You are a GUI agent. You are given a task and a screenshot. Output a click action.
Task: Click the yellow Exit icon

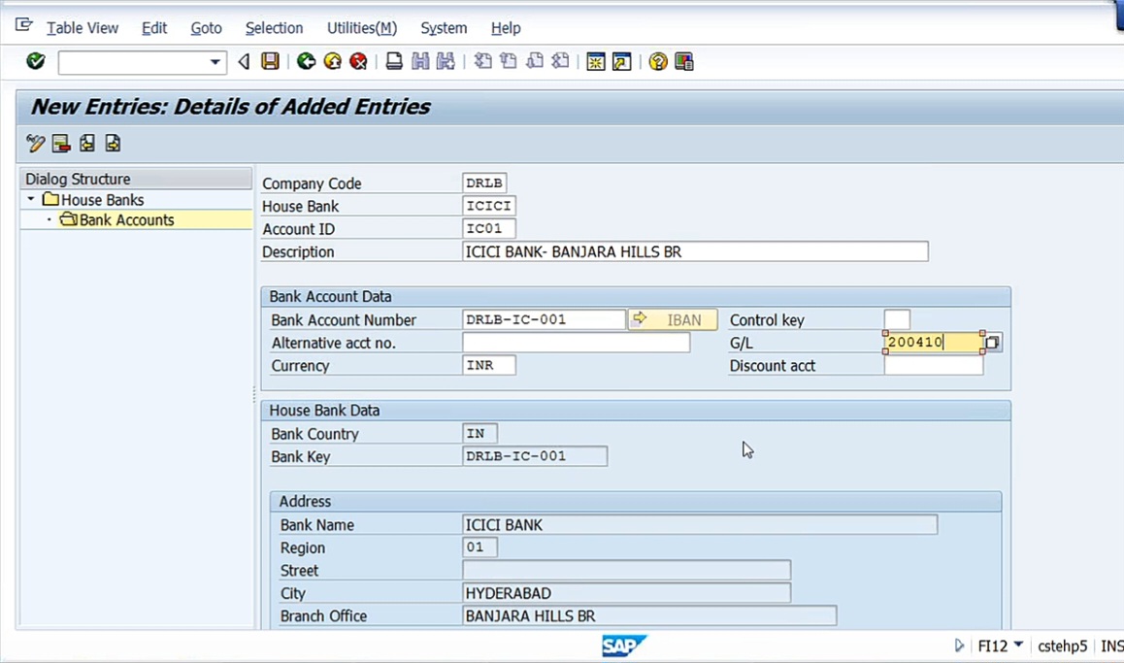tap(333, 62)
